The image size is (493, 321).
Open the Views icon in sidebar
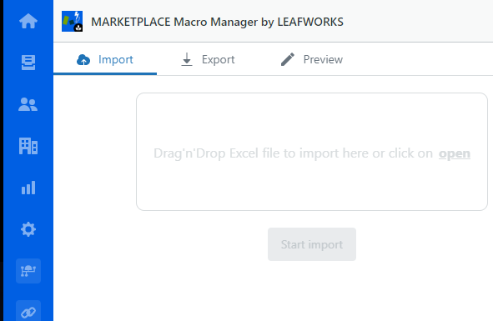pyautogui.click(x=28, y=63)
